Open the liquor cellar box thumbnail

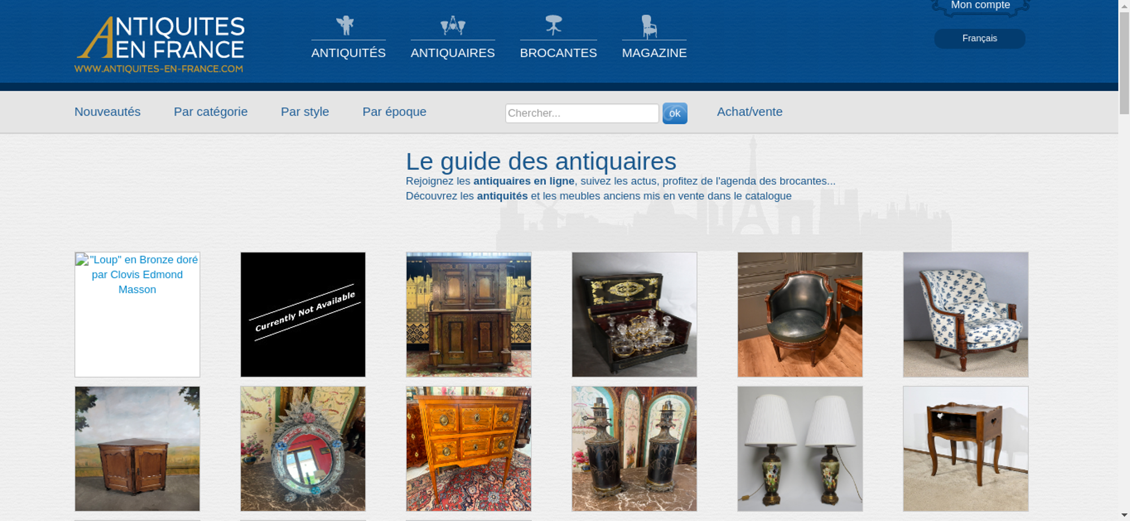[634, 314]
